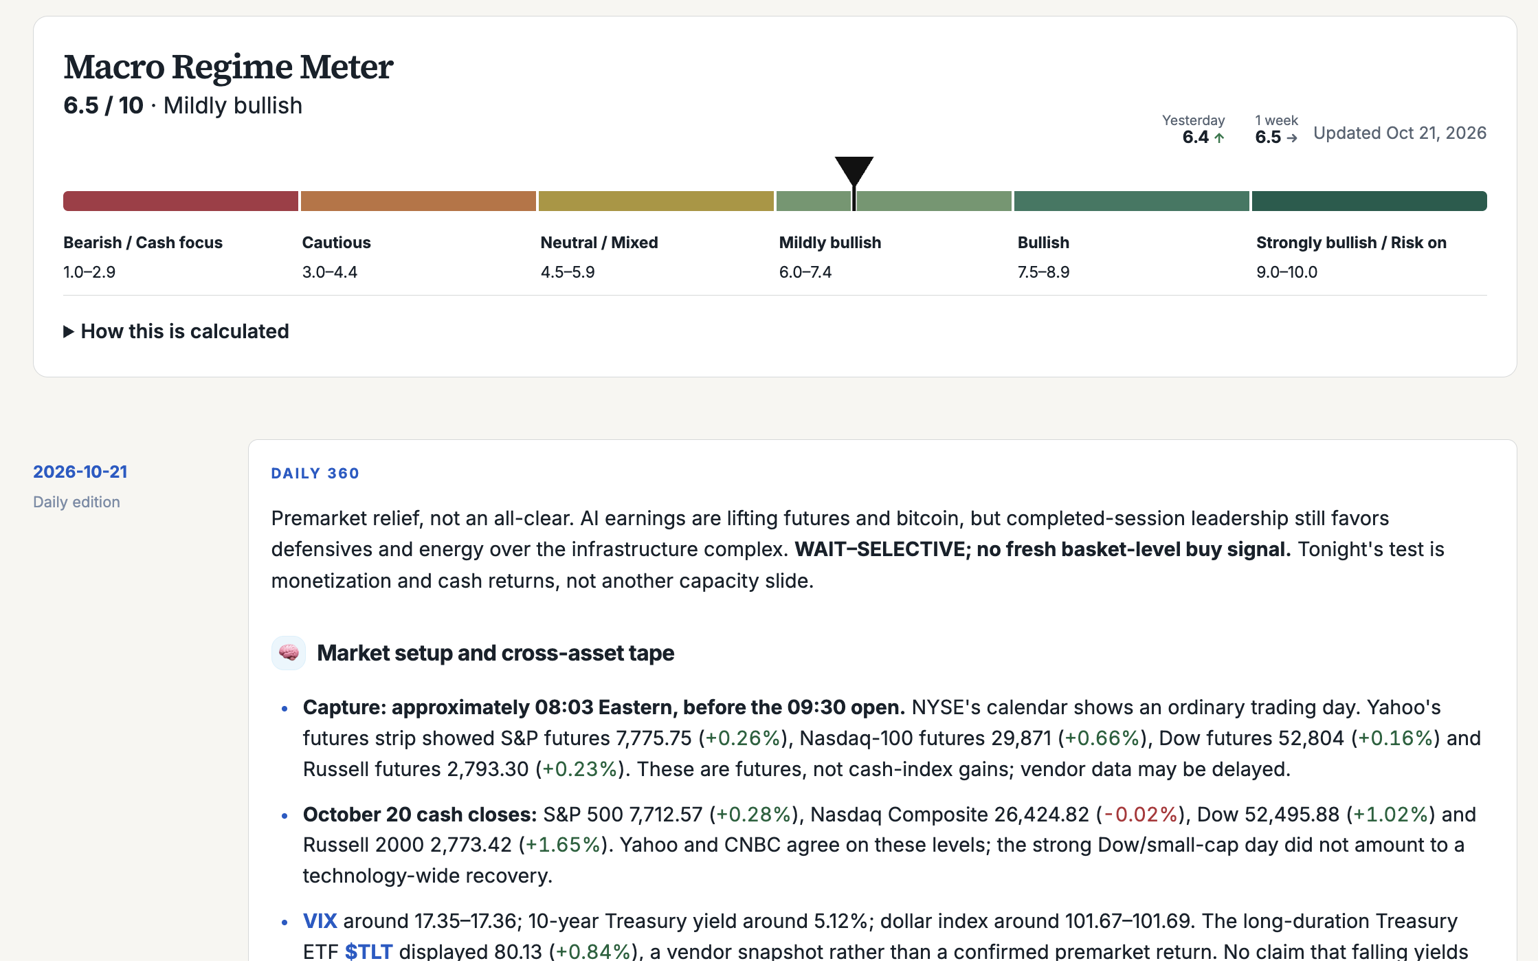Click the 6.5 / 10 score text
This screenshot has height=961, width=1538.
103,105
